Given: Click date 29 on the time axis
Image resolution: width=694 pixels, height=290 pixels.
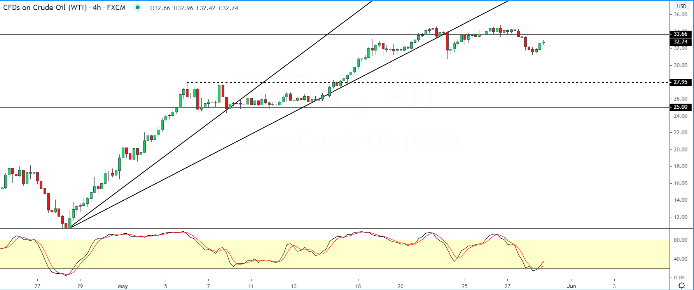Looking at the screenshot, I should pos(80,286).
